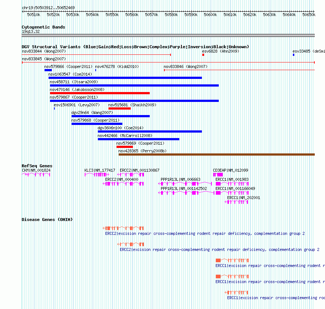Select the DGV Structural Variants track title

coord(135,47)
